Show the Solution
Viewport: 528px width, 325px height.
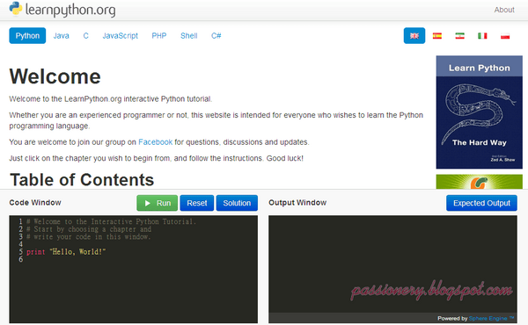pyautogui.click(x=237, y=203)
